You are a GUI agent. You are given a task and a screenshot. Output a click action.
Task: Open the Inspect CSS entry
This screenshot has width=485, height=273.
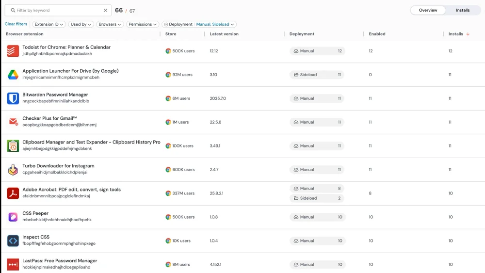click(36, 237)
